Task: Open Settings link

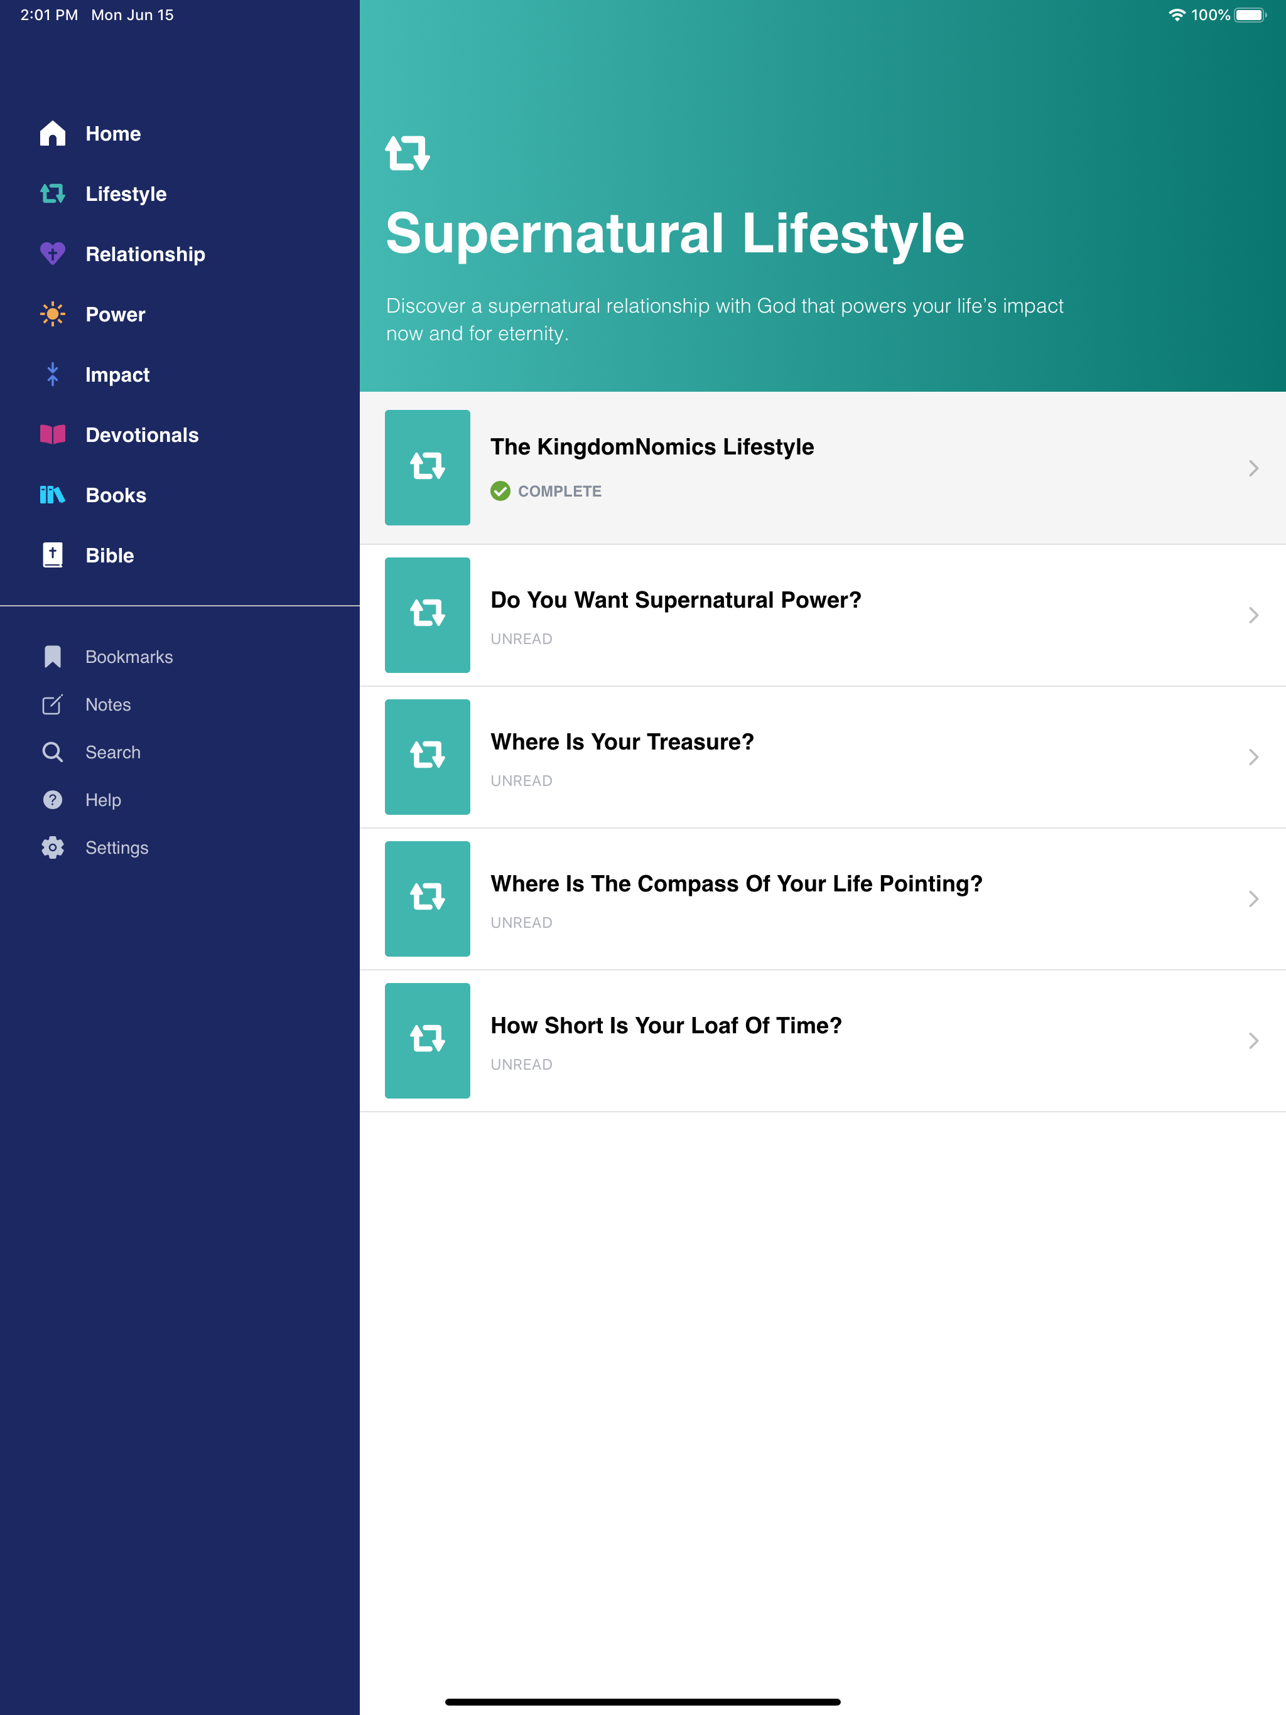Action: [x=116, y=847]
